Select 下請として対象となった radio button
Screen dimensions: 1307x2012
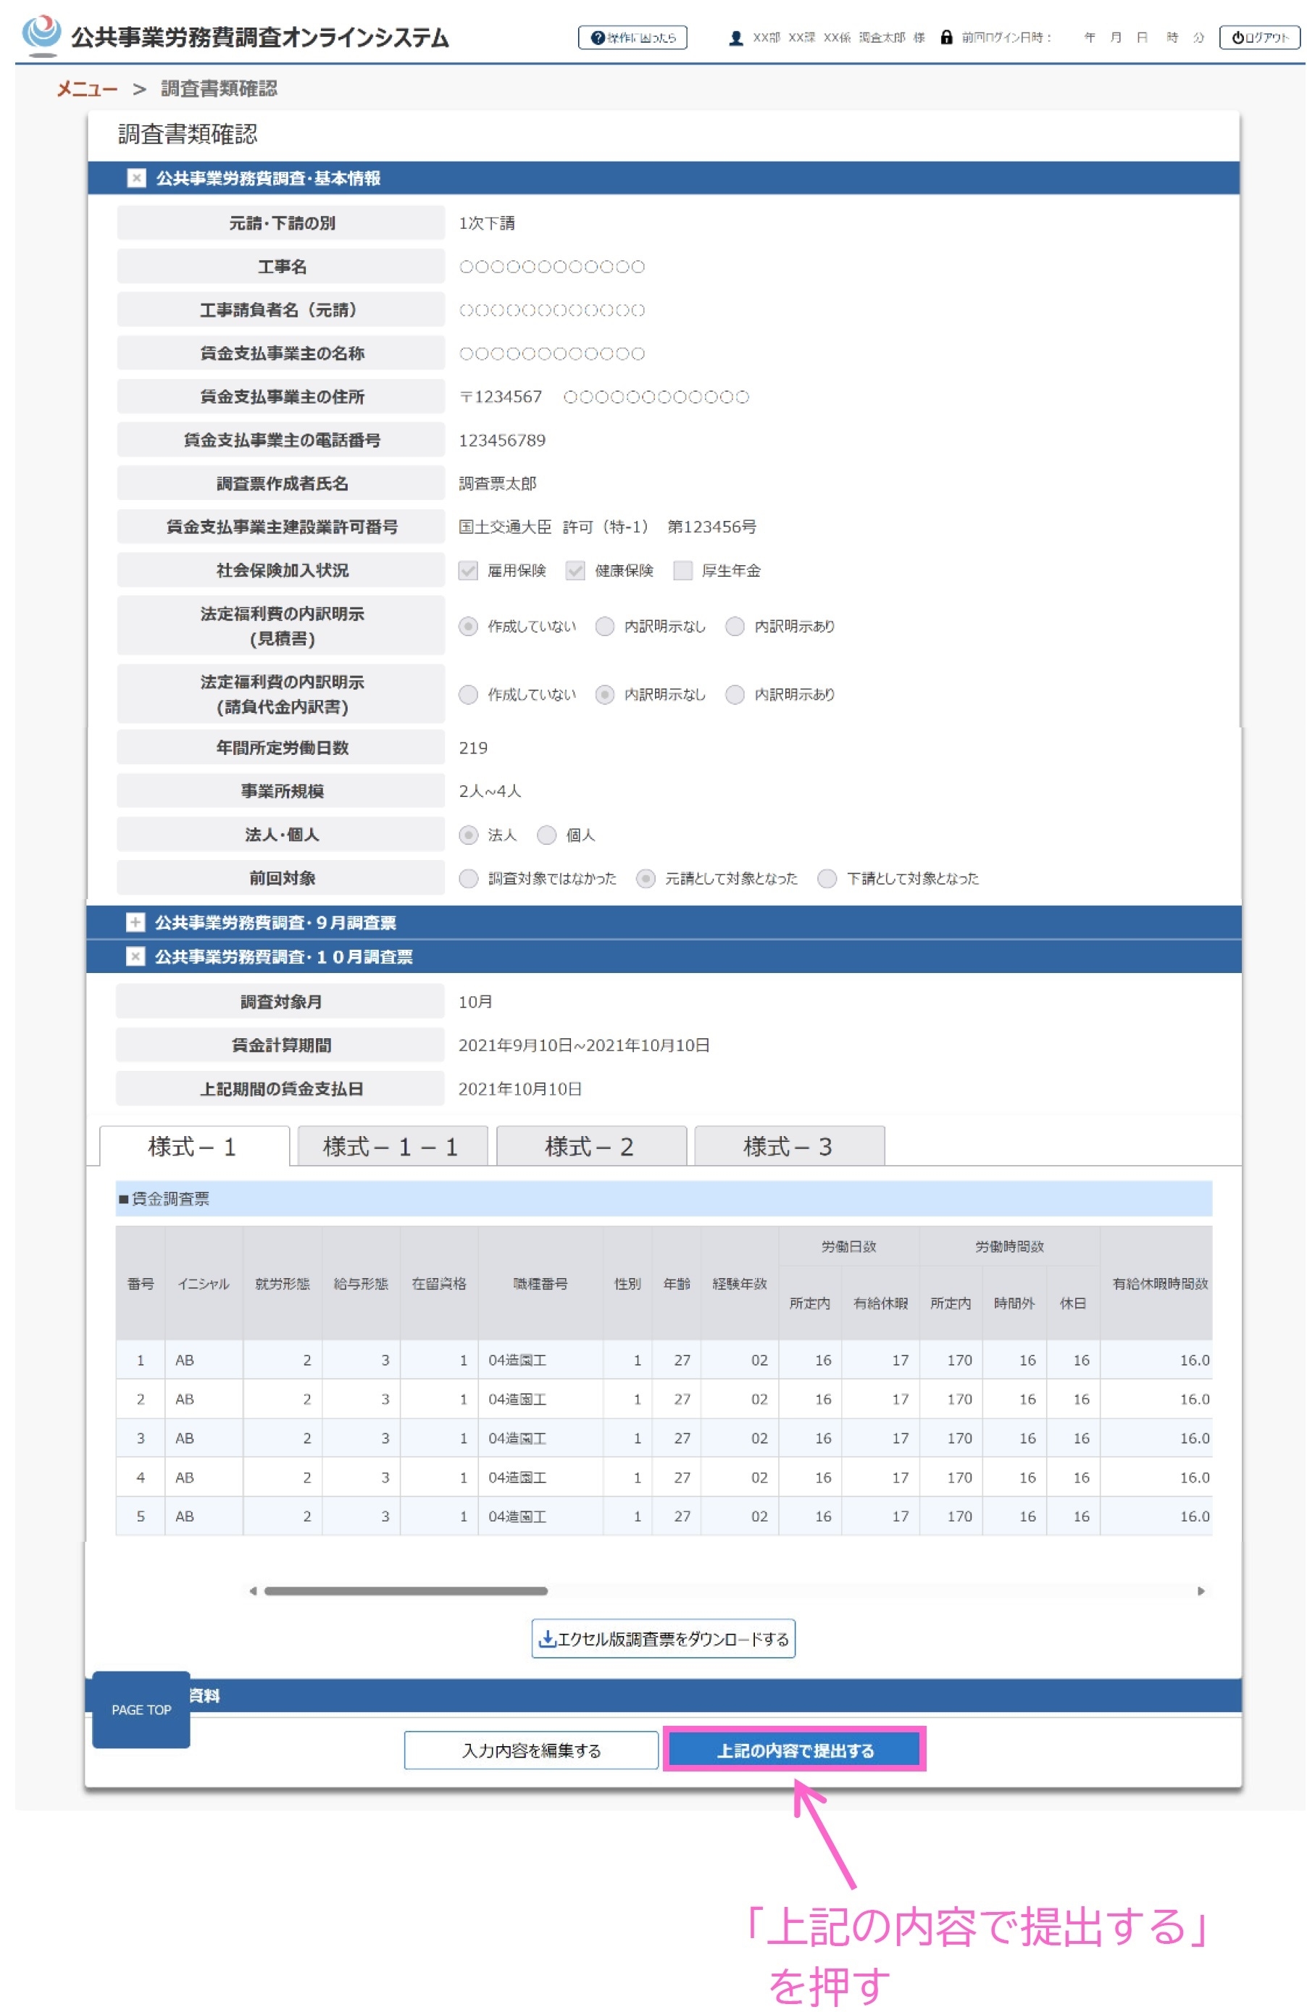pos(827,877)
